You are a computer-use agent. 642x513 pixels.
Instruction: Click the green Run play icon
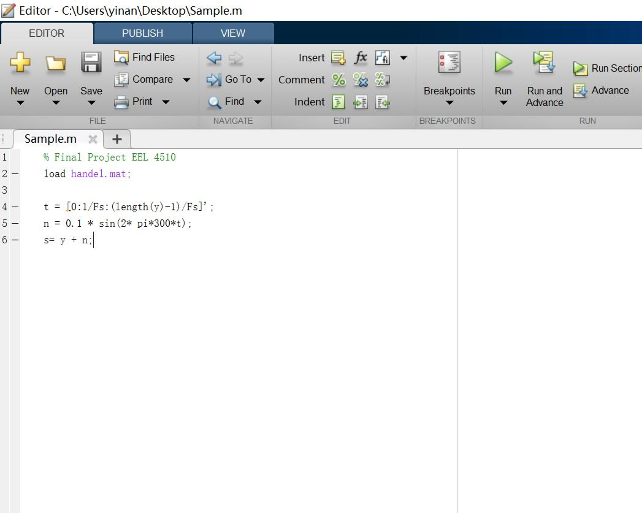coord(503,62)
